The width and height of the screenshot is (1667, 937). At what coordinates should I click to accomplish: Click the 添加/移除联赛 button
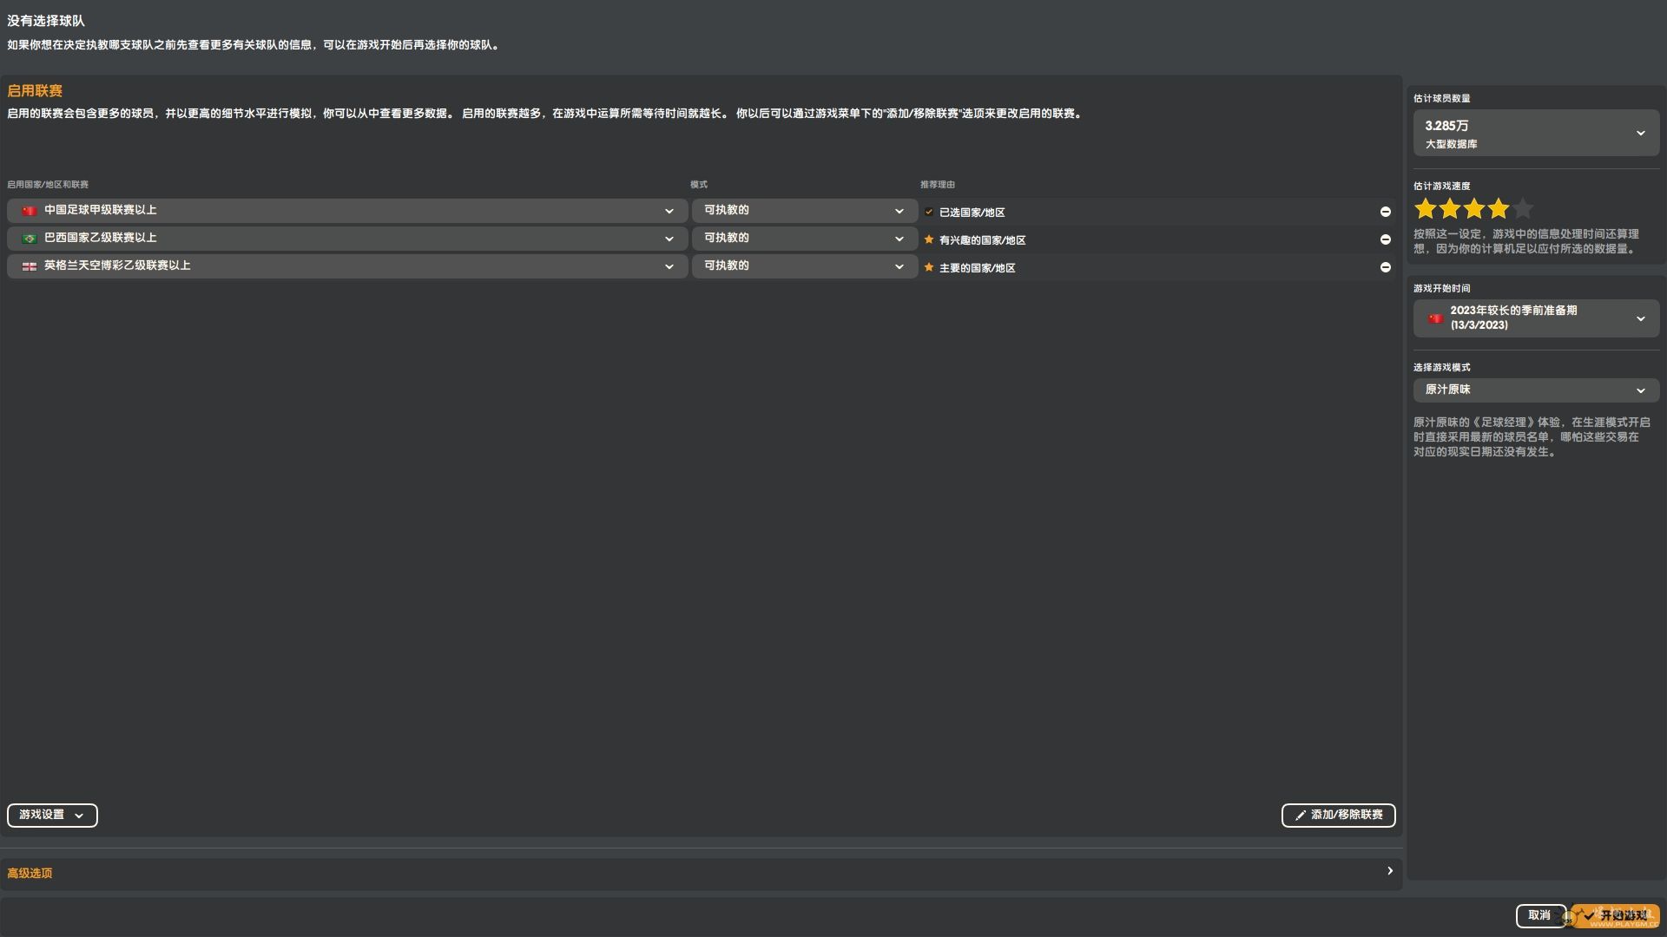1338,815
